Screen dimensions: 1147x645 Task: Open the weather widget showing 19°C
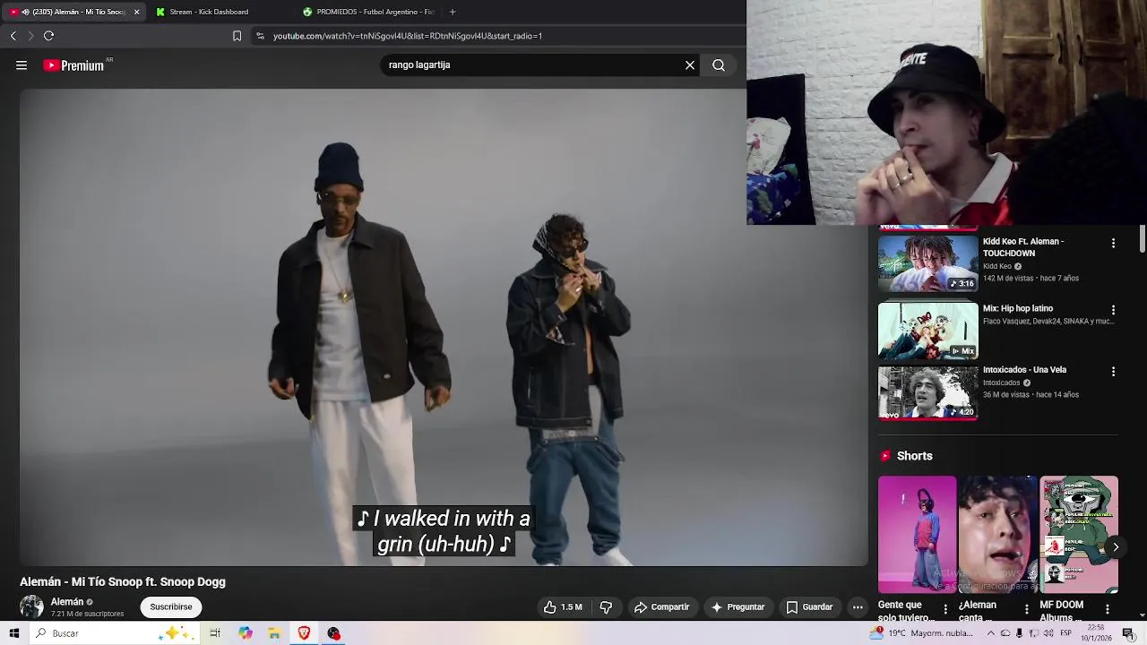pyautogui.click(x=921, y=633)
